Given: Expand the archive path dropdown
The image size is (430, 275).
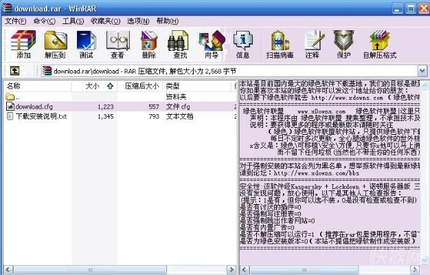Looking at the screenshot, I should click(x=422, y=71).
